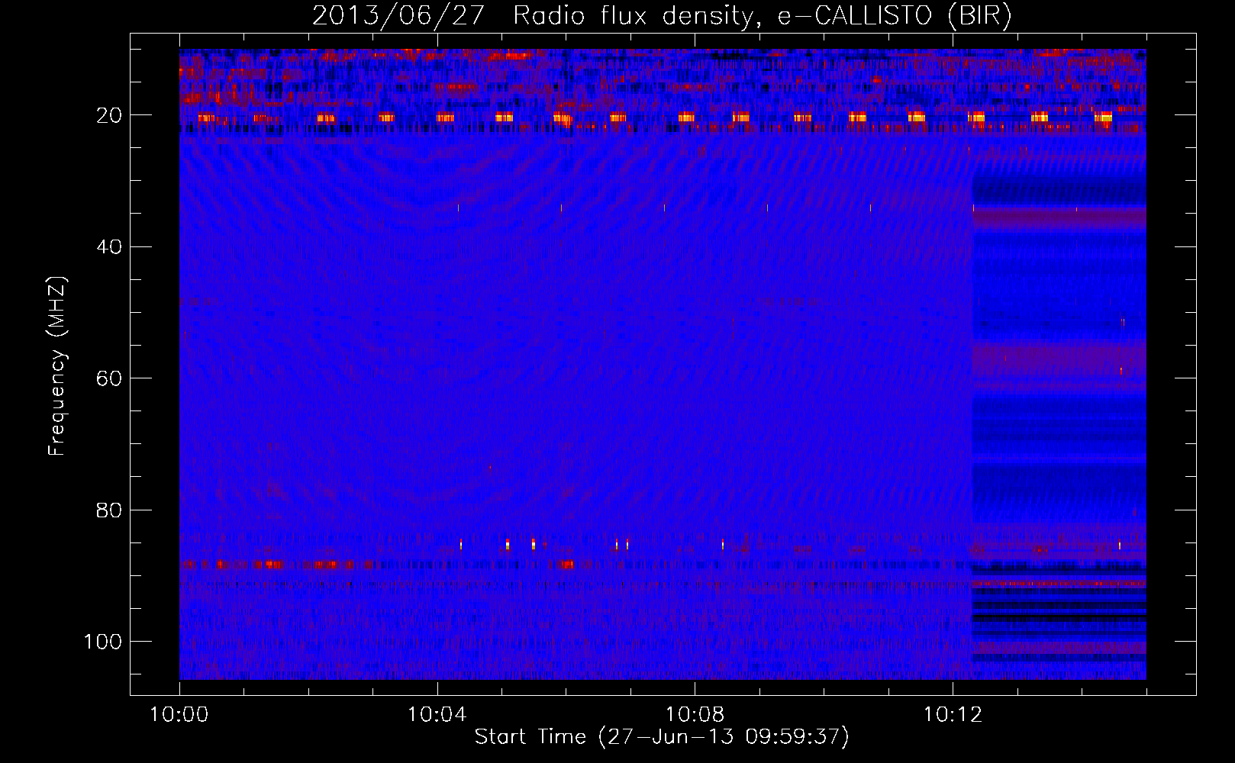Click the 20 frequency tick label
The height and width of the screenshot is (763, 1235).
[110, 115]
